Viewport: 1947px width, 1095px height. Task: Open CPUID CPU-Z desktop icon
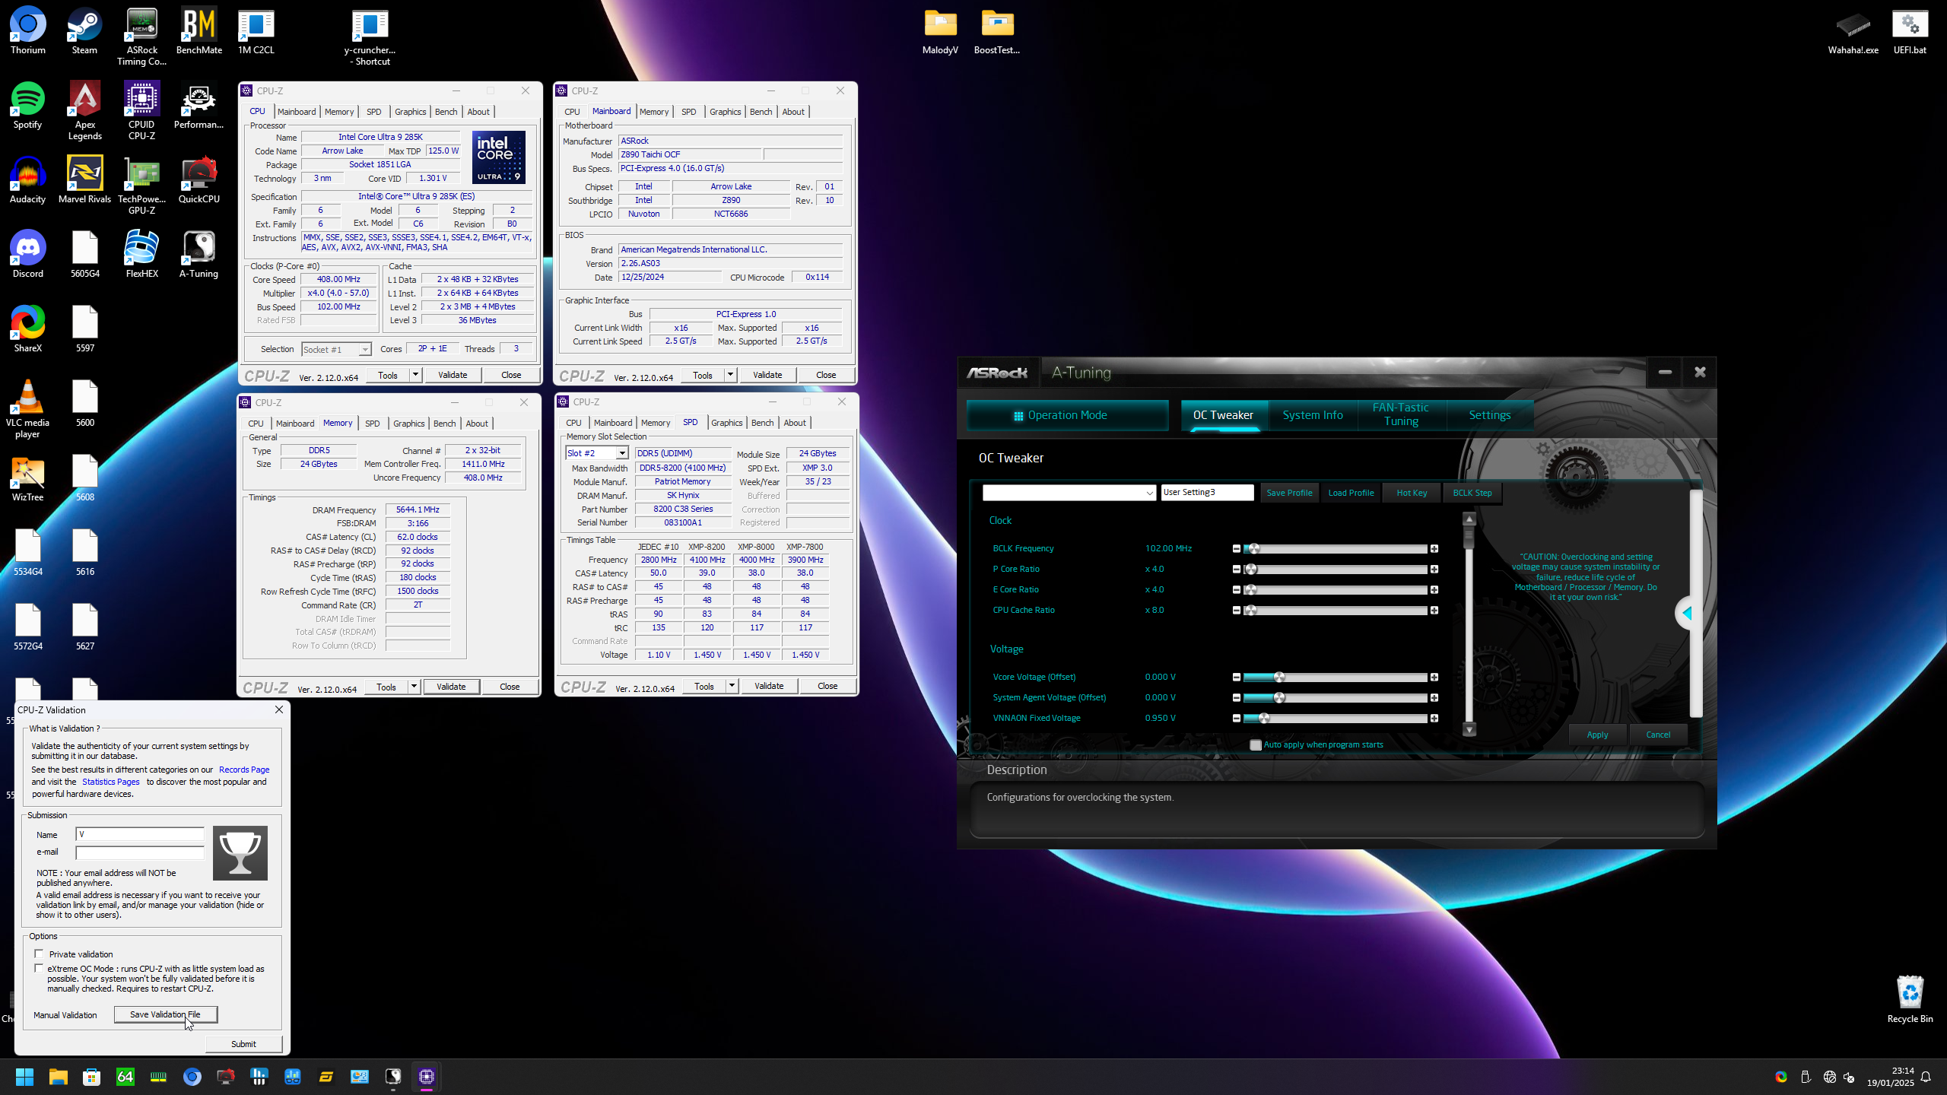(141, 111)
